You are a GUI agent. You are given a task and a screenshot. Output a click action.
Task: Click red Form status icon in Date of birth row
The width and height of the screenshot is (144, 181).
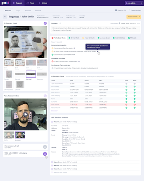126,105
